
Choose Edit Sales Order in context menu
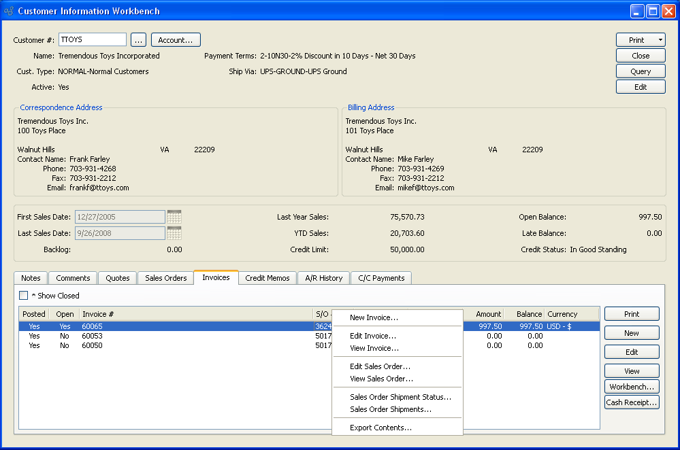[x=380, y=366]
